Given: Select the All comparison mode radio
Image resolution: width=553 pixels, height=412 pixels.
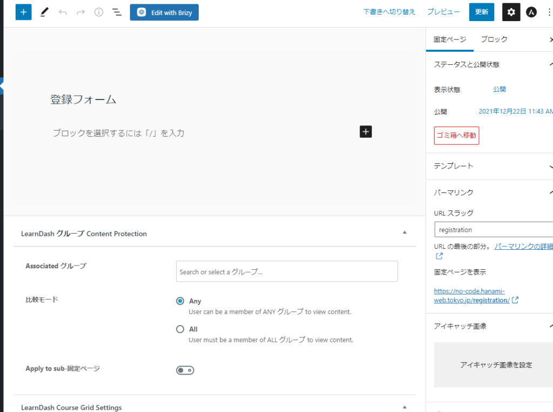Looking at the screenshot, I should tap(180, 329).
